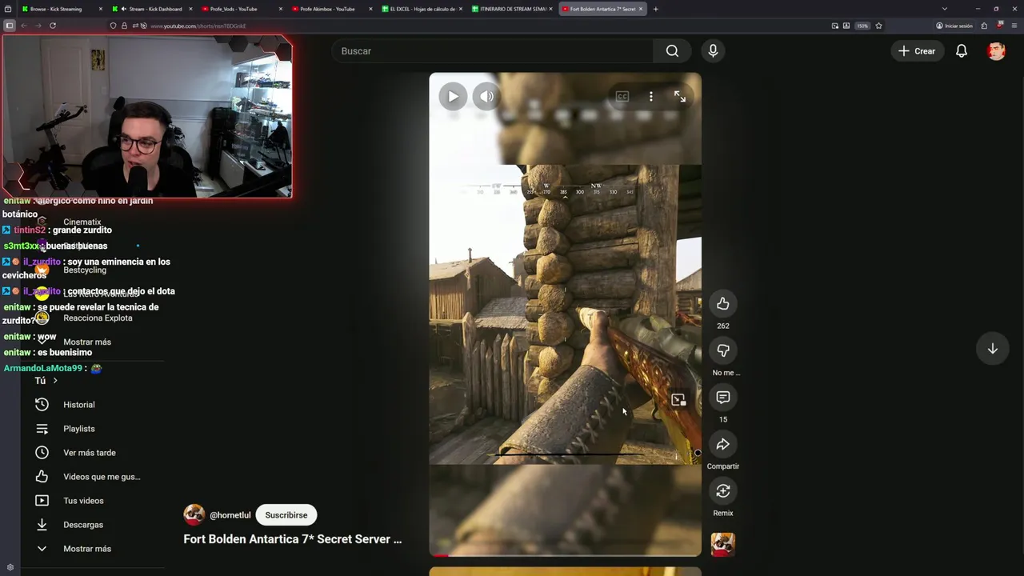Open a new browser tab
The image size is (1024, 576).
[655, 9]
